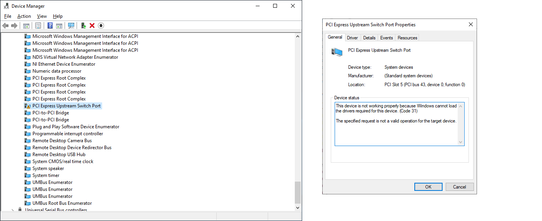The image size is (542, 221).
Task: Open the Help menu
Action: [58, 16]
